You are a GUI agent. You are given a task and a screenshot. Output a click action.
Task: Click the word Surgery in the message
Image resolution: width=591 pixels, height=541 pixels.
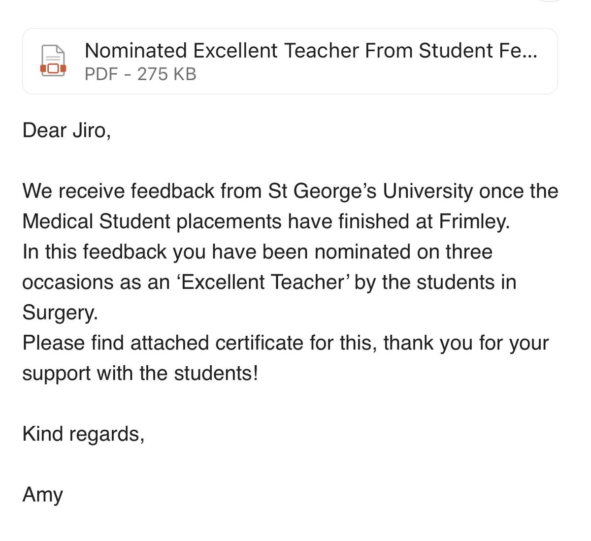tap(60, 313)
